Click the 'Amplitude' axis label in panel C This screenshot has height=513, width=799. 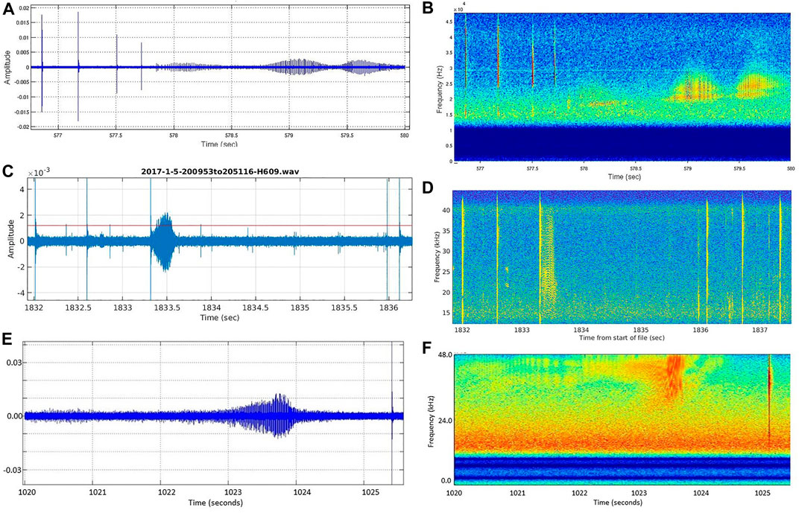click(x=11, y=239)
